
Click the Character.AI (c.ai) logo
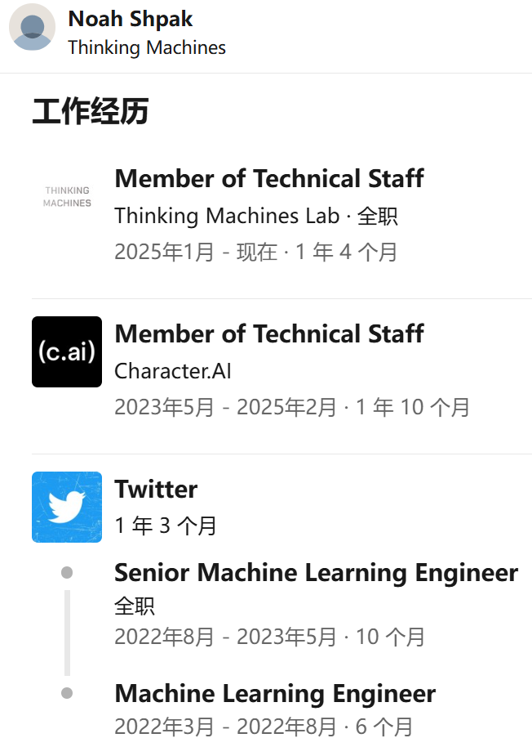click(x=67, y=351)
